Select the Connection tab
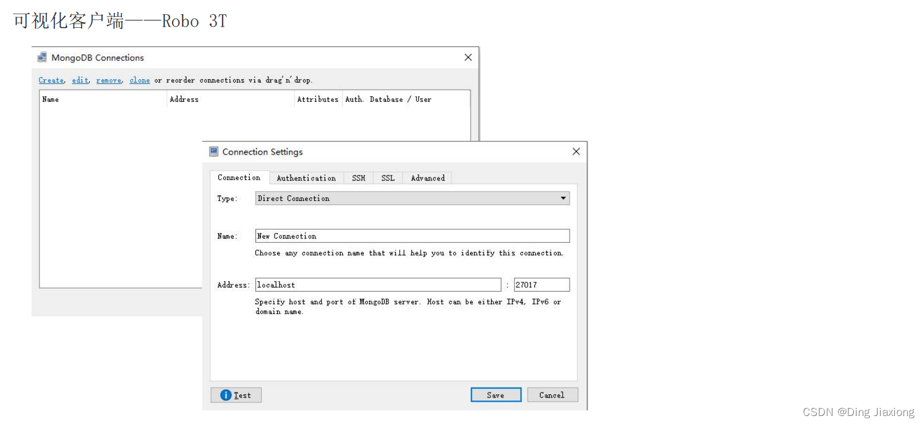Image resolution: width=924 pixels, height=424 pixels. click(239, 177)
